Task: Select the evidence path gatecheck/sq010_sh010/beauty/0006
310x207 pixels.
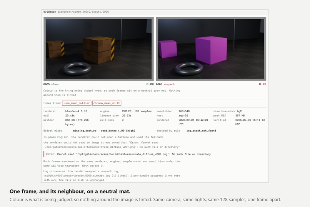Action: pyautogui.click(x=83, y=12)
